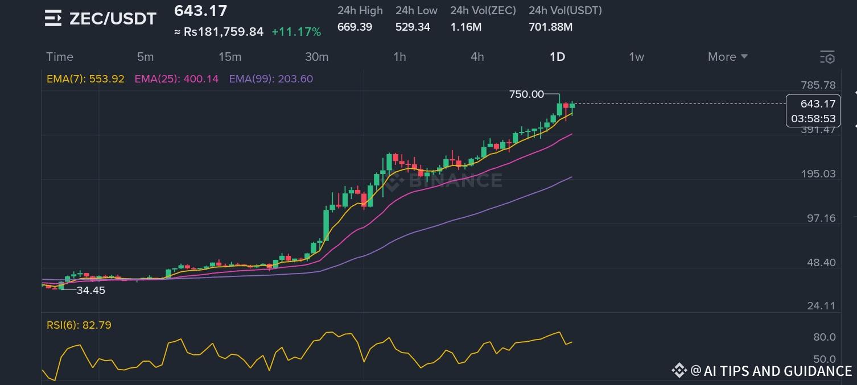Click the RSI 80.0 axis label
857x385 pixels.
(825, 337)
